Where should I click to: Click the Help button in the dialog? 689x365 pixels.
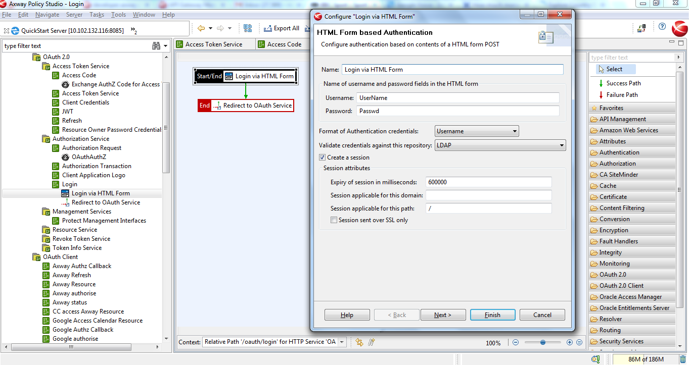click(x=347, y=315)
